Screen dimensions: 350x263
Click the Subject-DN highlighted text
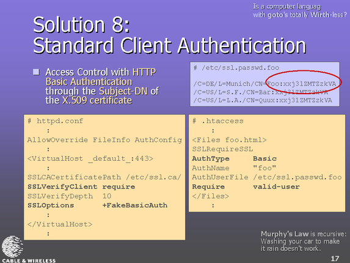pyautogui.click(x=123, y=91)
